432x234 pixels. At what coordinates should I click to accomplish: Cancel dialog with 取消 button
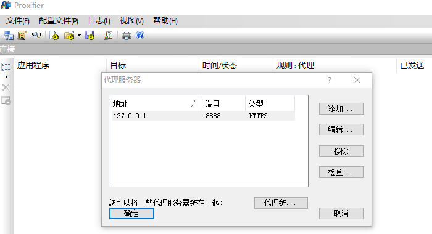(x=341, y=214)
